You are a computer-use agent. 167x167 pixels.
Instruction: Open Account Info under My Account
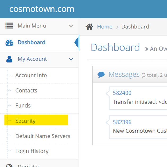(x=31, y=75)
